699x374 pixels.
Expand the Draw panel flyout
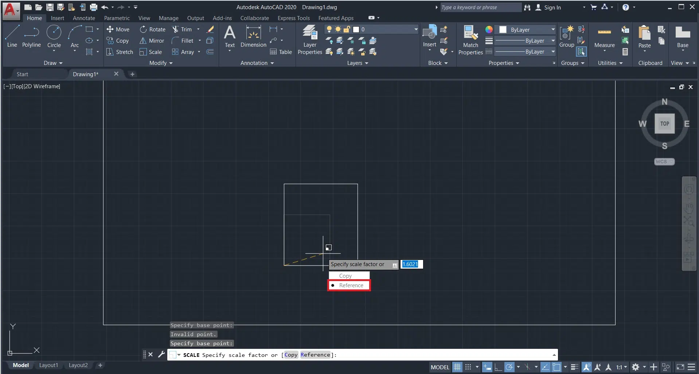pos(53,63)
